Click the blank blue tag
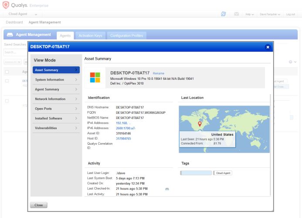This screenshot has width=302, height=218. coord(196,173)
